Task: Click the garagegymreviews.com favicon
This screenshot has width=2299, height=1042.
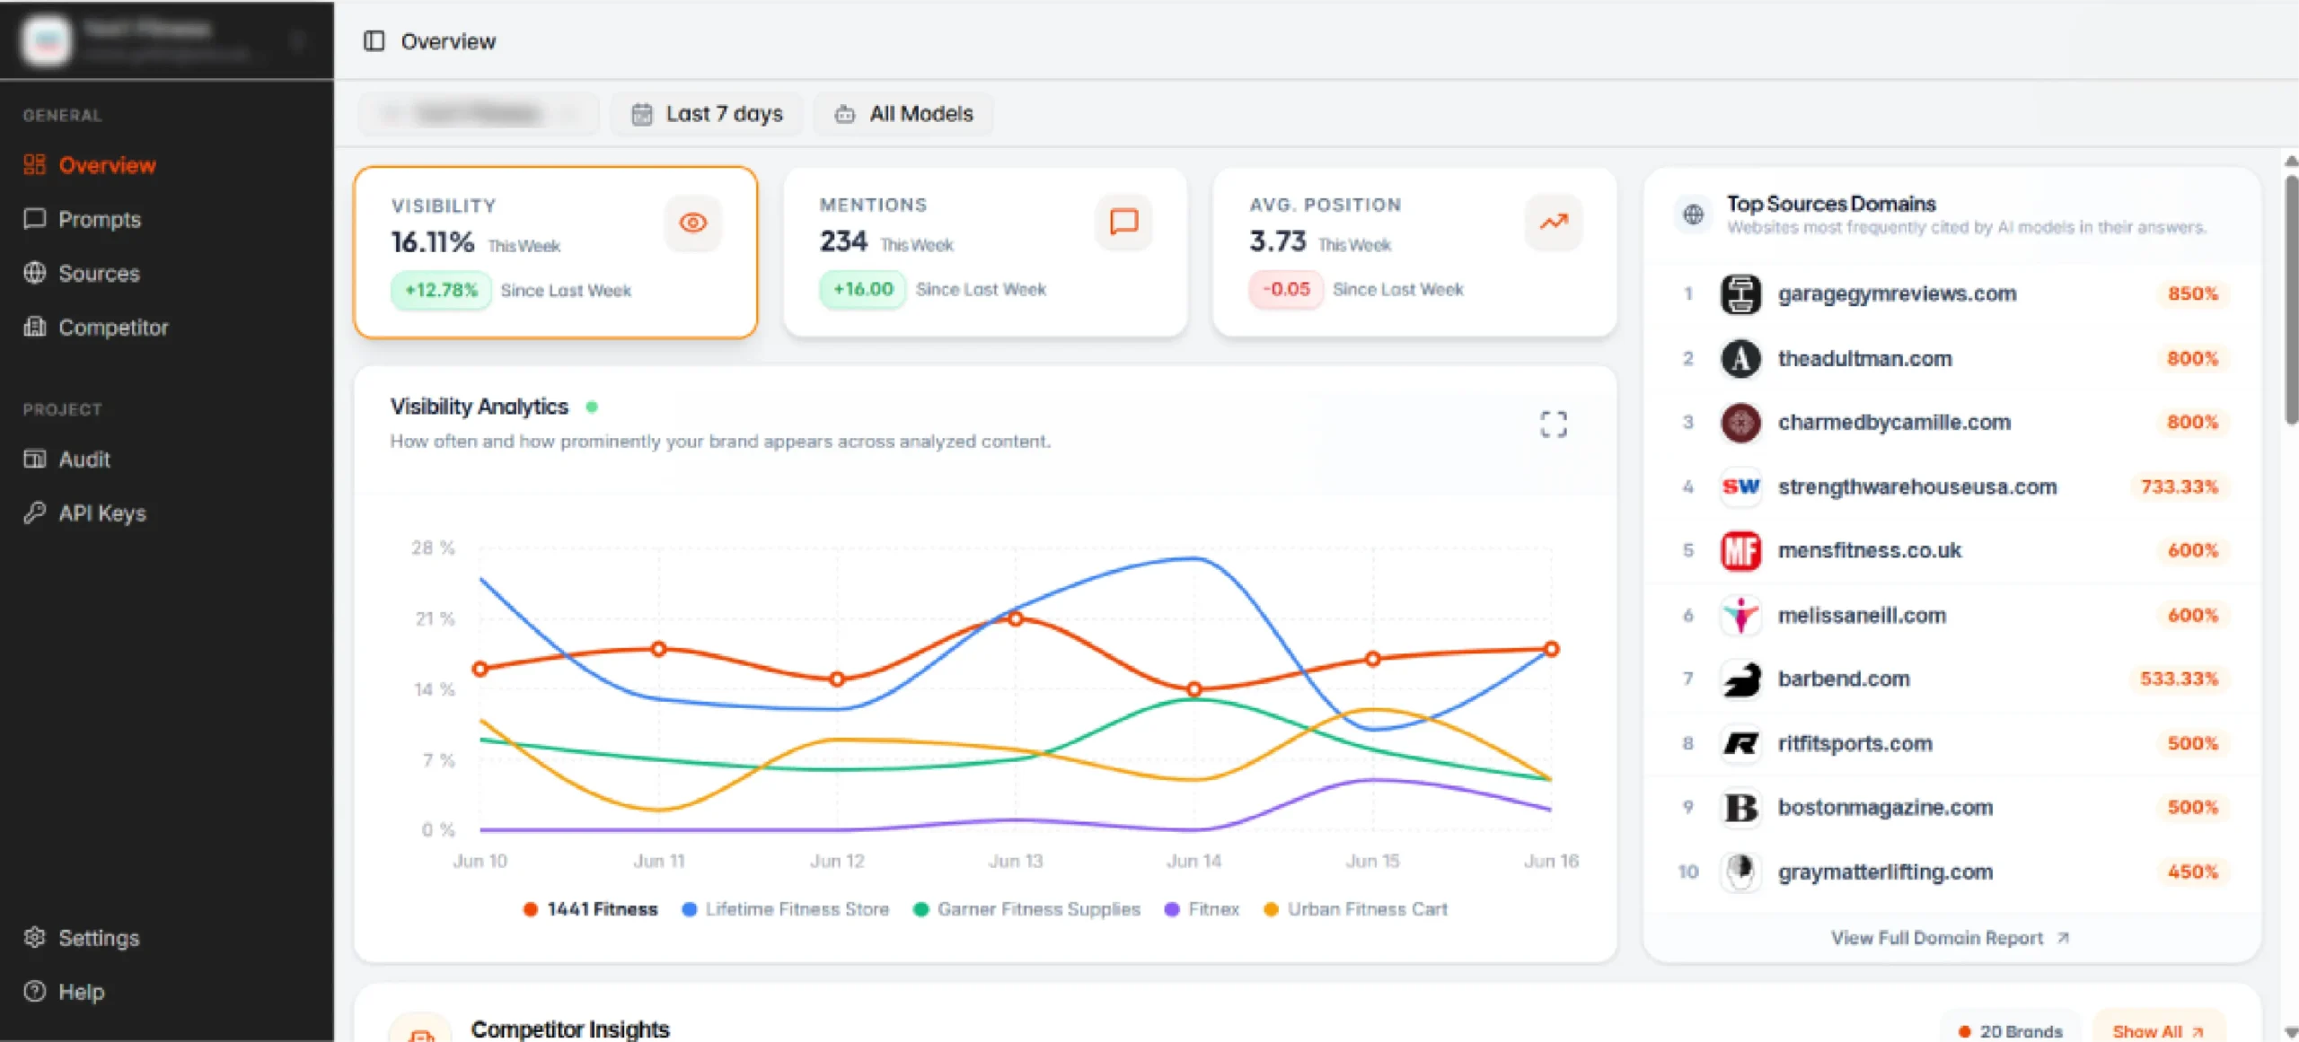Action: point(1740,294)
